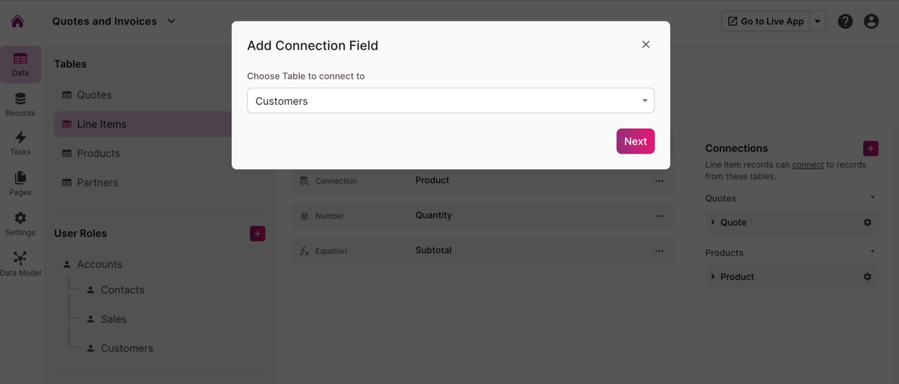This screenshot has height=384, width=899.
Task: Open the Records section icon
Action: pos(20,104)
